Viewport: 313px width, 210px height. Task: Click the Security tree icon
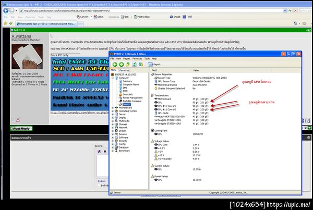[116, 141]
